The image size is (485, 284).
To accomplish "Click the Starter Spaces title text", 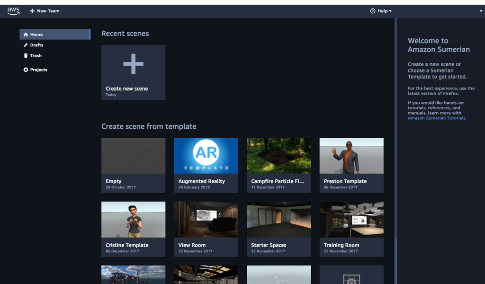I will click(x=269, y=245).
